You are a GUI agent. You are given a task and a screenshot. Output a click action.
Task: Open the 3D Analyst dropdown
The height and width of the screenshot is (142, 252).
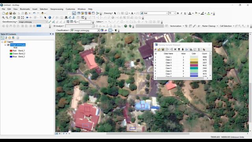tap(59, 26)
